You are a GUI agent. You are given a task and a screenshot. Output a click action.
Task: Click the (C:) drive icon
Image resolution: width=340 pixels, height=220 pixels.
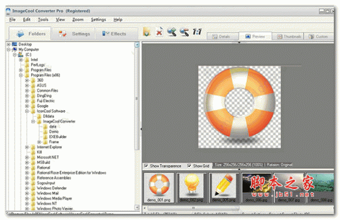click(21, 54)
